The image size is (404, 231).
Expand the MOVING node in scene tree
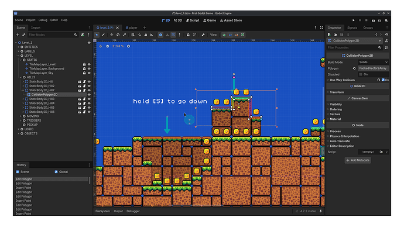[21, 116]
